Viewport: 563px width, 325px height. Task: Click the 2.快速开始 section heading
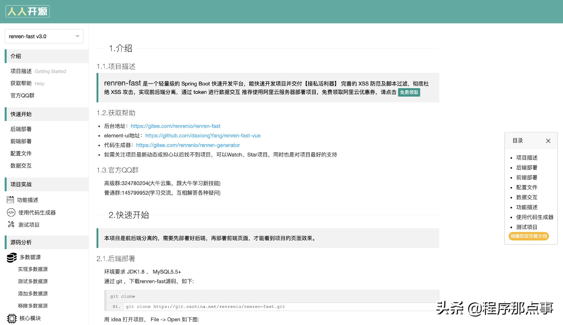pos(129,215)
